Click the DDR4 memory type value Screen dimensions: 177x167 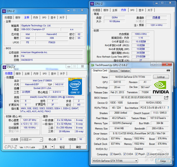(x=114, y=17)
